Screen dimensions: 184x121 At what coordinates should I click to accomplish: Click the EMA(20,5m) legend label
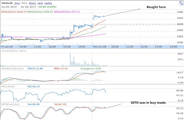[14, 12]
